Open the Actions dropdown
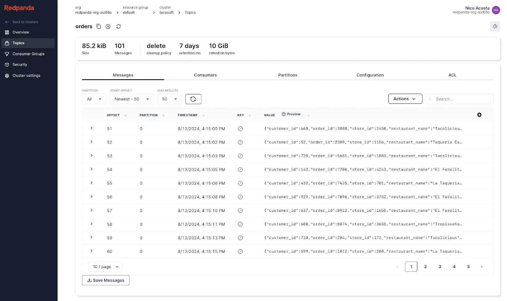 [x=405, y=99]
